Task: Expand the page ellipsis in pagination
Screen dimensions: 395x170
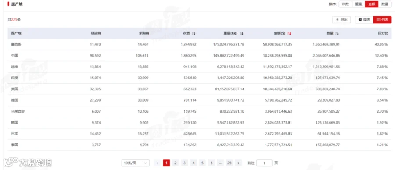Action: 220,163
